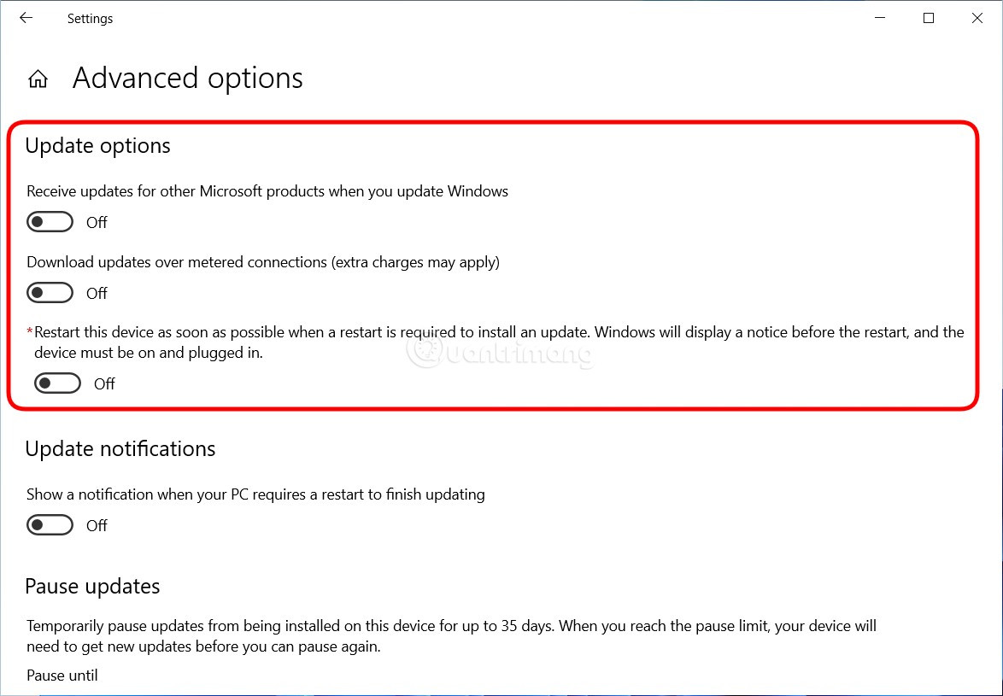Click the Pause until label
Screen dimensions: 1003x696
click(x=62, y=676)
